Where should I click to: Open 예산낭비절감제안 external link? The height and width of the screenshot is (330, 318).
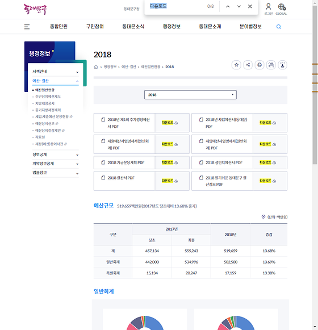(49, 131)
